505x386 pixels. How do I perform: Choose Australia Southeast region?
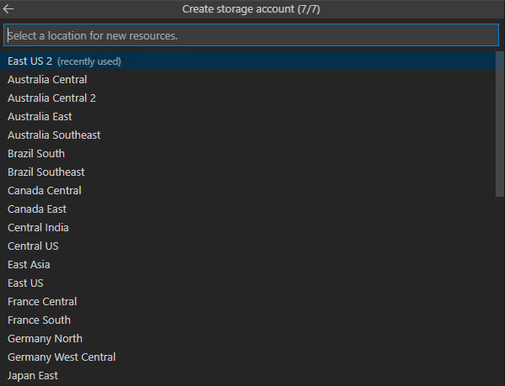248,135
